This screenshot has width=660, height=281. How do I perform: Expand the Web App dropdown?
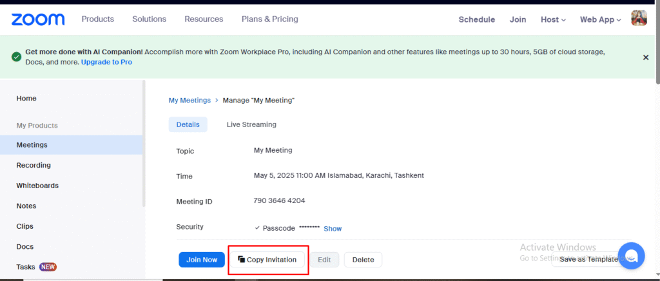600,19
